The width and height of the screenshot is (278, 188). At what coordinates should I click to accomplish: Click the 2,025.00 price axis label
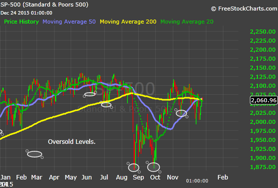pyautogui.click(x=263, y=113)
